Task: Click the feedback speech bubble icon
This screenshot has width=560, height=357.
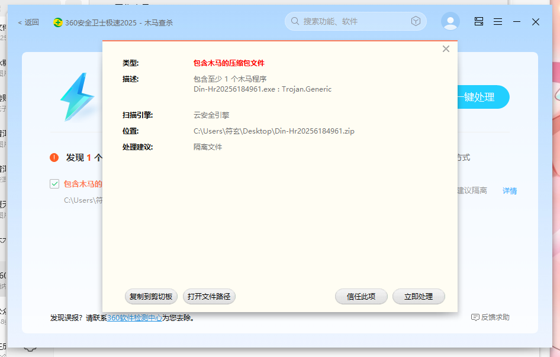Action: (x=475, y=317)
